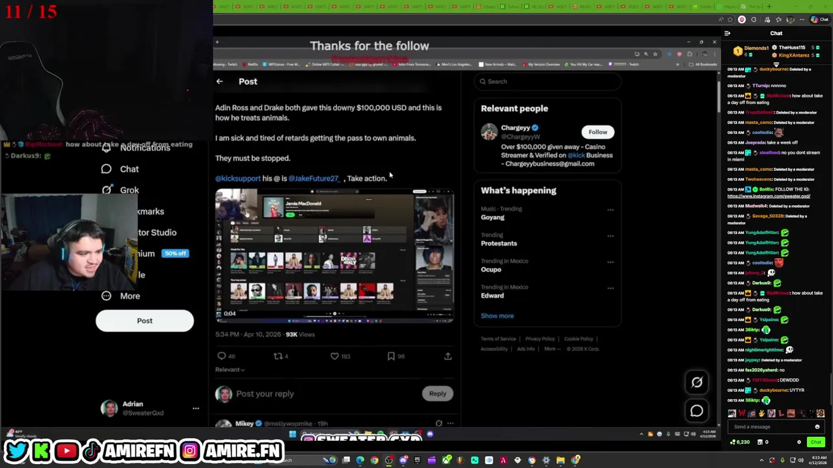This screenshot has width=833, height=468.
Task: Click the X Search field
Action: (547, 81)
